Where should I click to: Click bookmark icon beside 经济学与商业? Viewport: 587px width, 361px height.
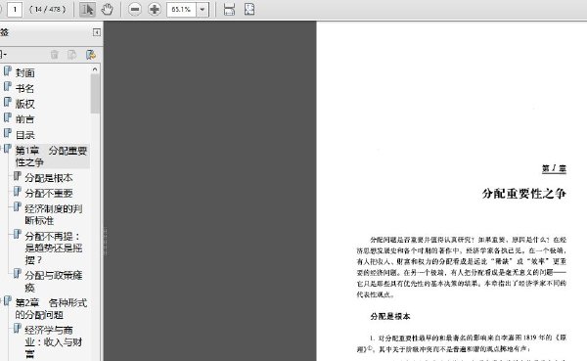(x=18, y=329)
